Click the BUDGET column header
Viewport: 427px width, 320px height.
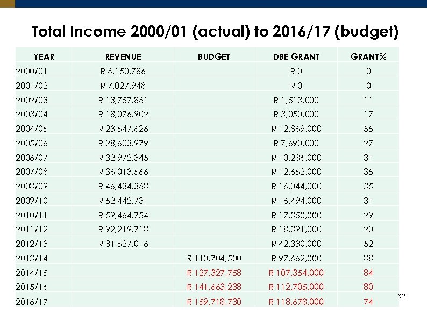tap(213, 56)
